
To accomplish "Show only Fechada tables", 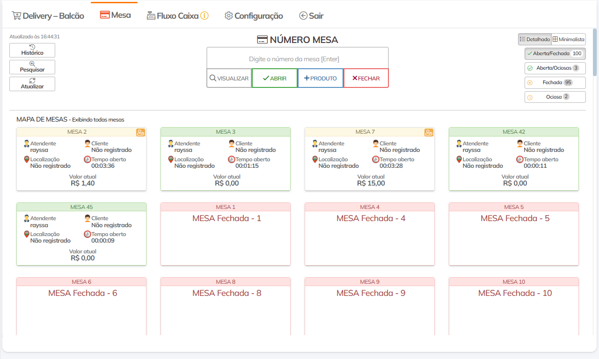I will pos(555,83).
